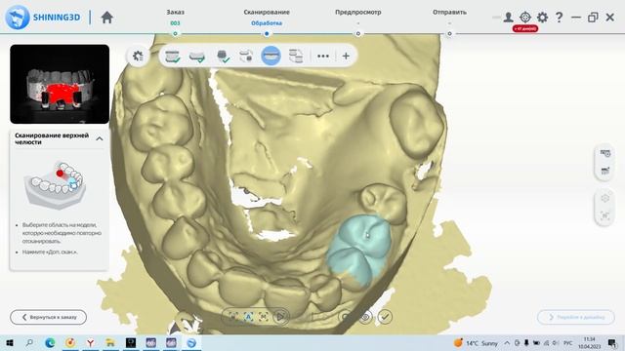The height and width of the screenshot is (351, 625).
Task: Collapse the 'Сканирование верхней челюсти' panel
Action: click(x=100, y=138)
